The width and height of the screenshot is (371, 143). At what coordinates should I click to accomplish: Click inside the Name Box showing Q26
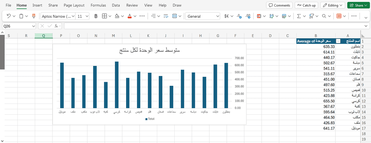click(19, 26)
